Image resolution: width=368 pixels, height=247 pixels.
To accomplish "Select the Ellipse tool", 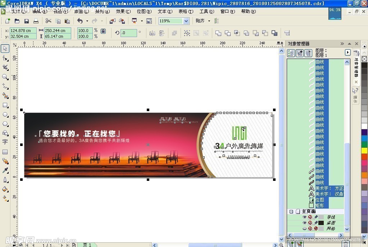I will pos(5,114).
